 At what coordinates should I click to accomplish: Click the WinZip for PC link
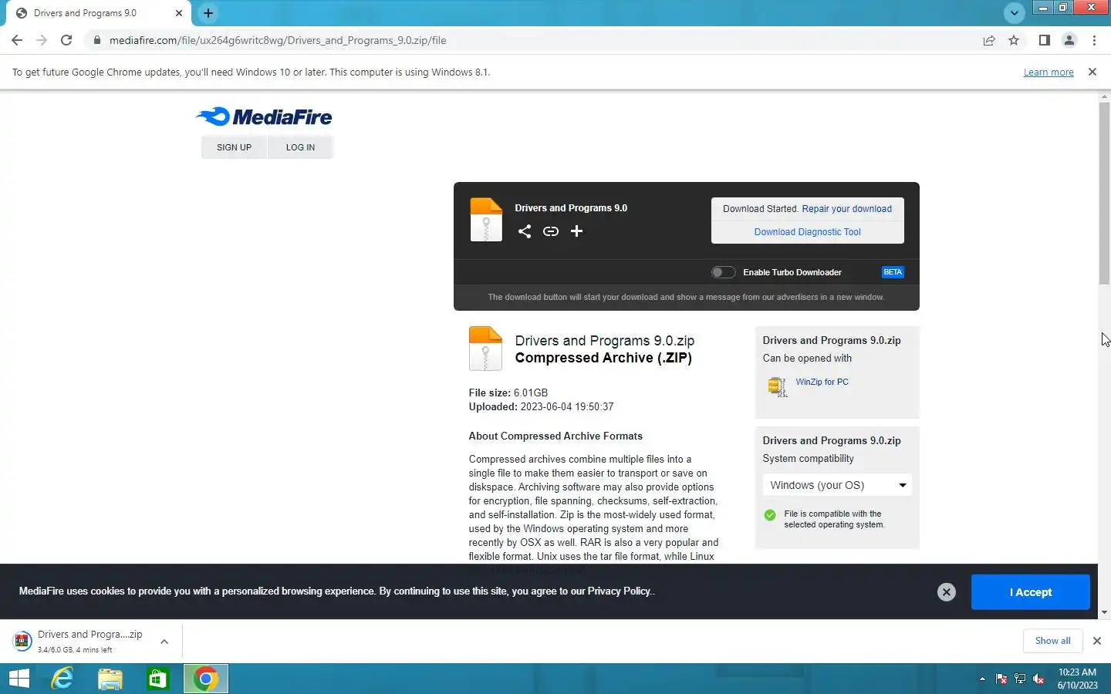[x=822, y=382]
